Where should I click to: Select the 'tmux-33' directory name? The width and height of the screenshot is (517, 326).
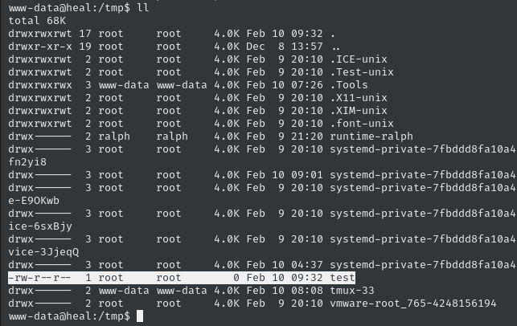(352, 291)
